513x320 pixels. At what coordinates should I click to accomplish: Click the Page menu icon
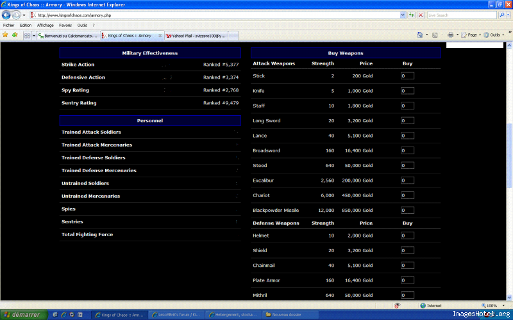(x=464, y=35)
